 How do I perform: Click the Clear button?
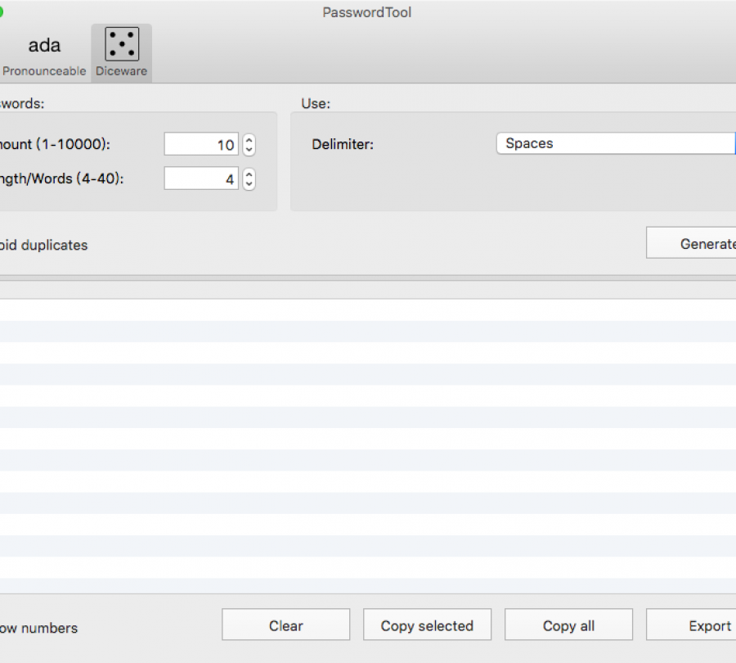pyautogui.click(x=286, y=625)
